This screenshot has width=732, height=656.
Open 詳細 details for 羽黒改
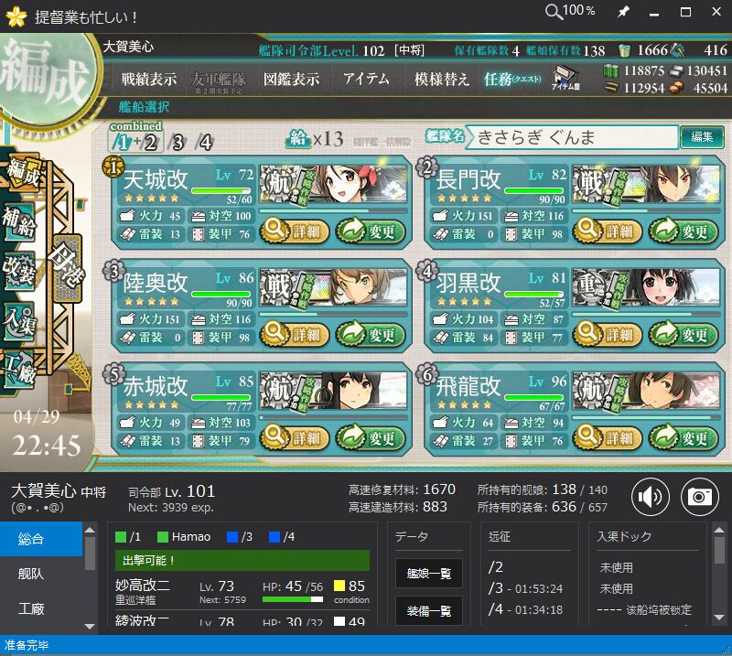click(607, 334)
